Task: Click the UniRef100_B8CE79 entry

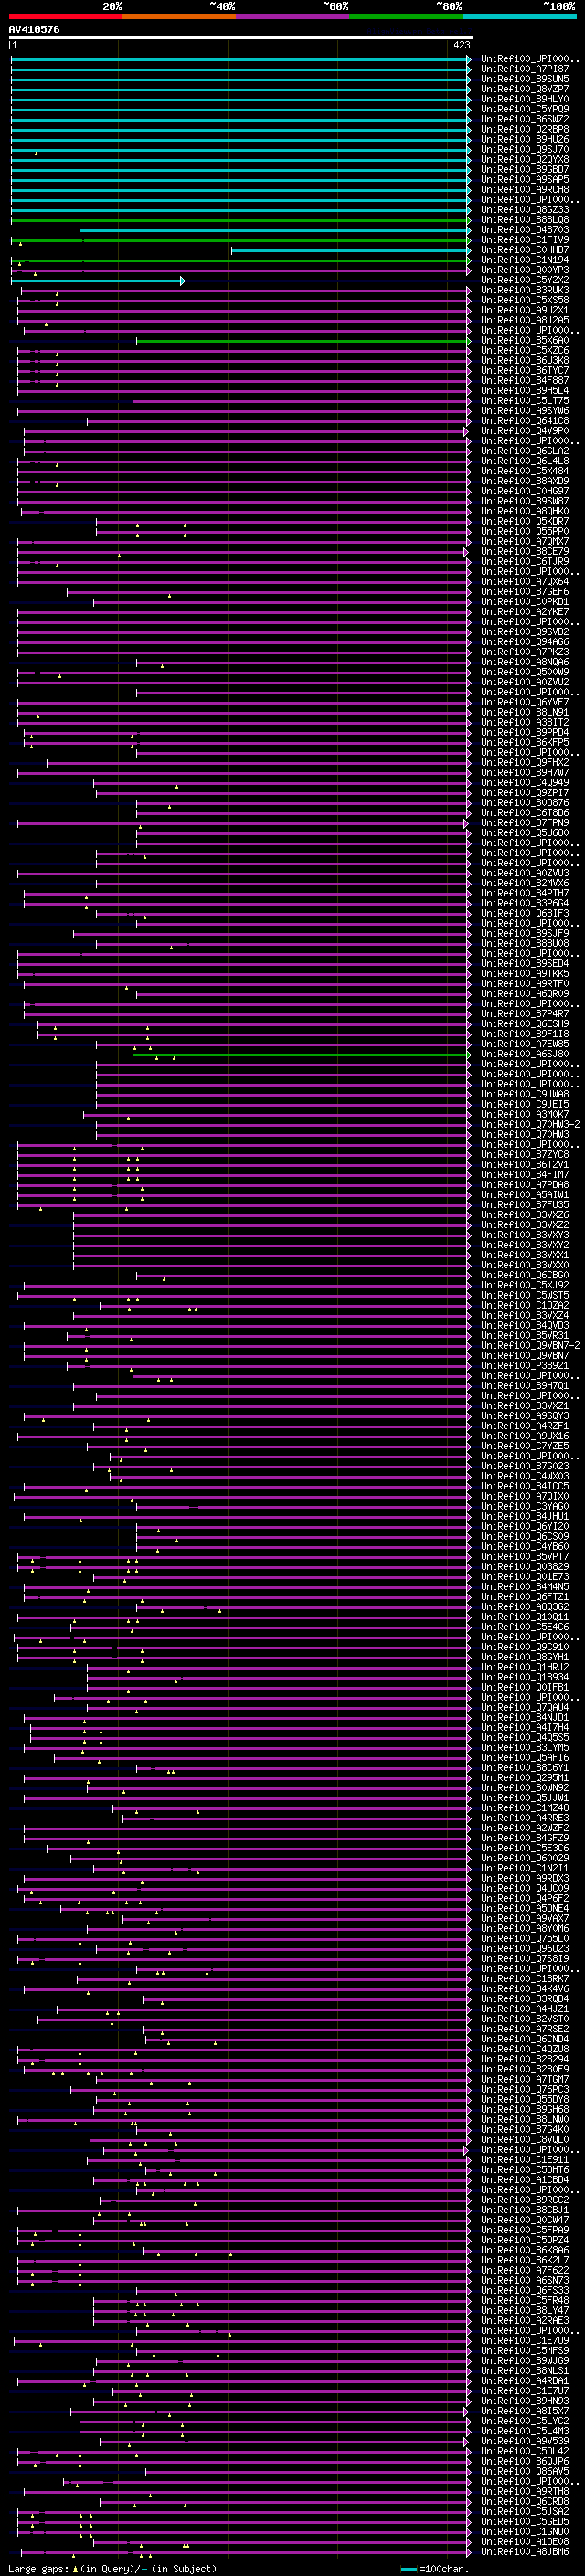Action: click(x=525, y=551)
